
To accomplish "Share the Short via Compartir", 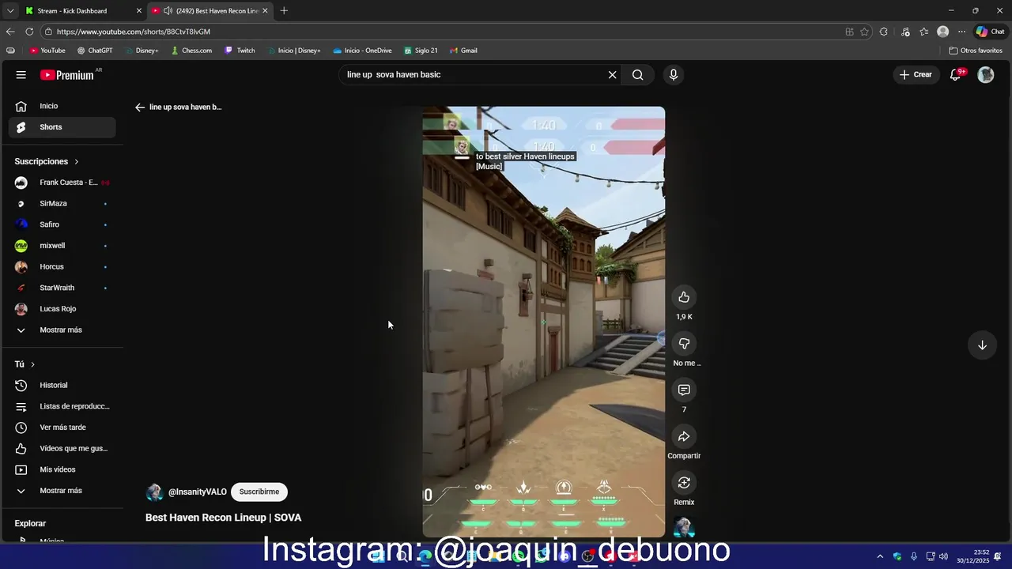I will click(x=684, y=436).
